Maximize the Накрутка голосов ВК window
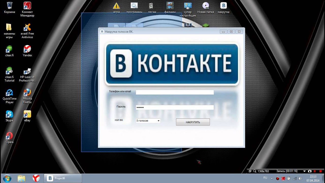 [231, 32]
